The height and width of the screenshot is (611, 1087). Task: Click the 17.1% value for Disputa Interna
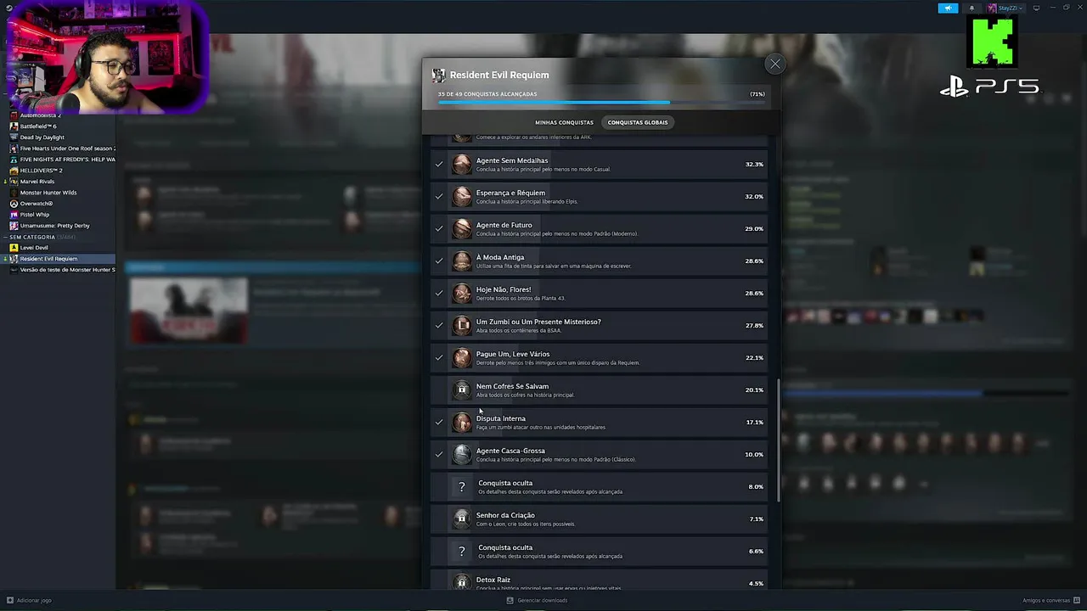[x=754, y=422]
